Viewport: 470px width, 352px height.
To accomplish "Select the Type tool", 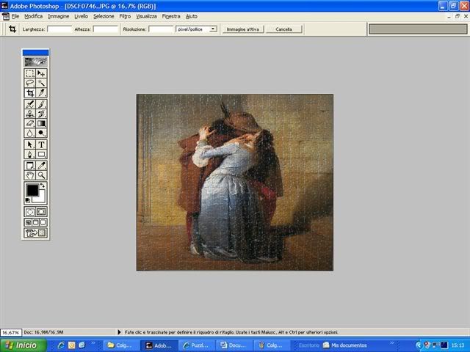I will point(41,144).
